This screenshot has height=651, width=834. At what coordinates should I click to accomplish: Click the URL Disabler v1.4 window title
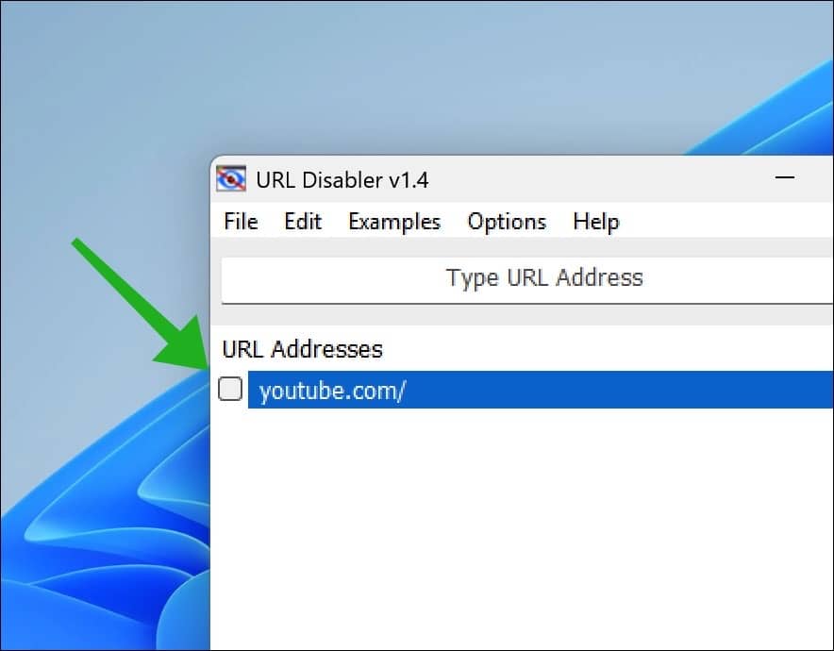(x=342, y=180)
